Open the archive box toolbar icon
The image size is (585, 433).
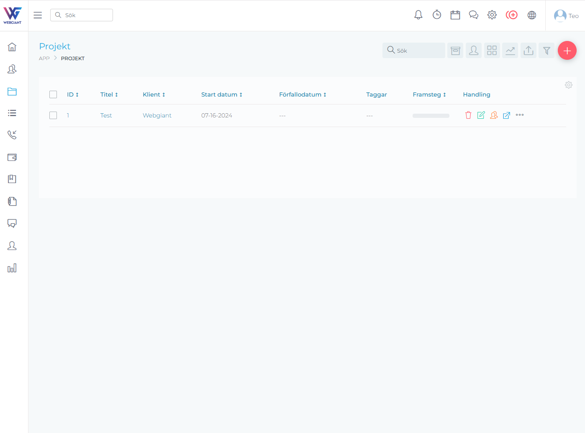[x=455, y=51]
